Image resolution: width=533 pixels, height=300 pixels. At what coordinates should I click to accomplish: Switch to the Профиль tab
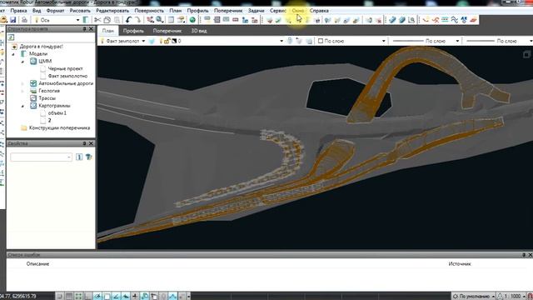(133, 31)
